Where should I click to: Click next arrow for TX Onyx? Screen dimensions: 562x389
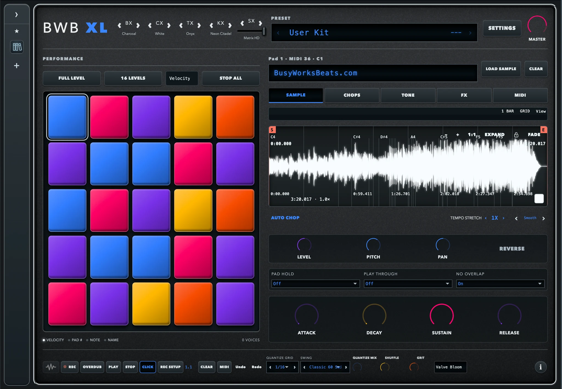tap(199, 25)
